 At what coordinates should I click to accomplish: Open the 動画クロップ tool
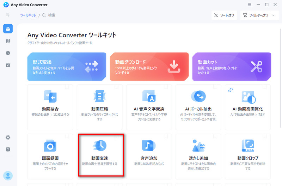tap(248, 156)
